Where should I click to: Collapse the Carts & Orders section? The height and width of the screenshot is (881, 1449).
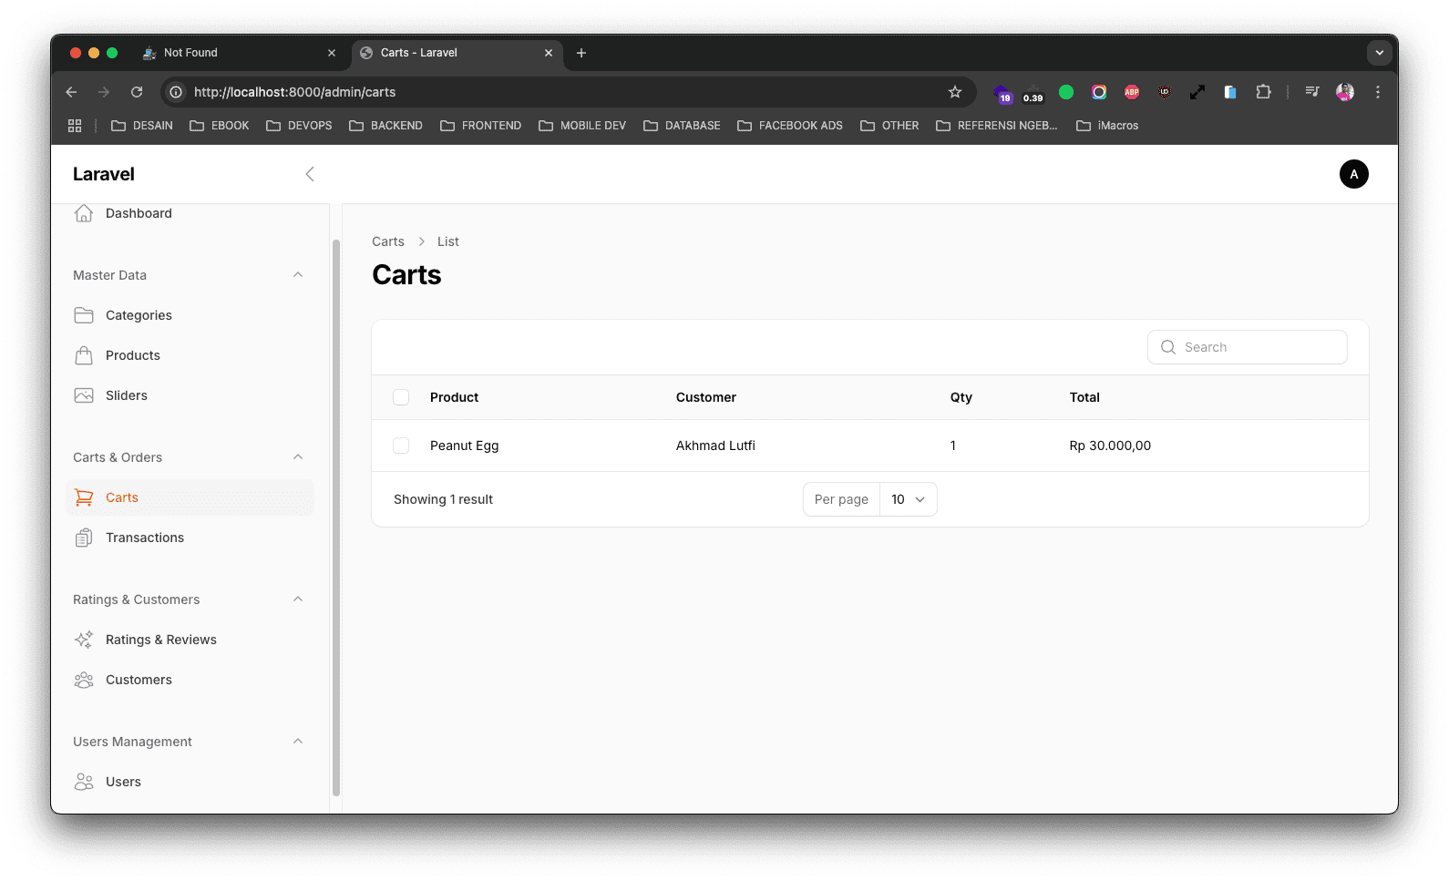(x=298, y=457)
